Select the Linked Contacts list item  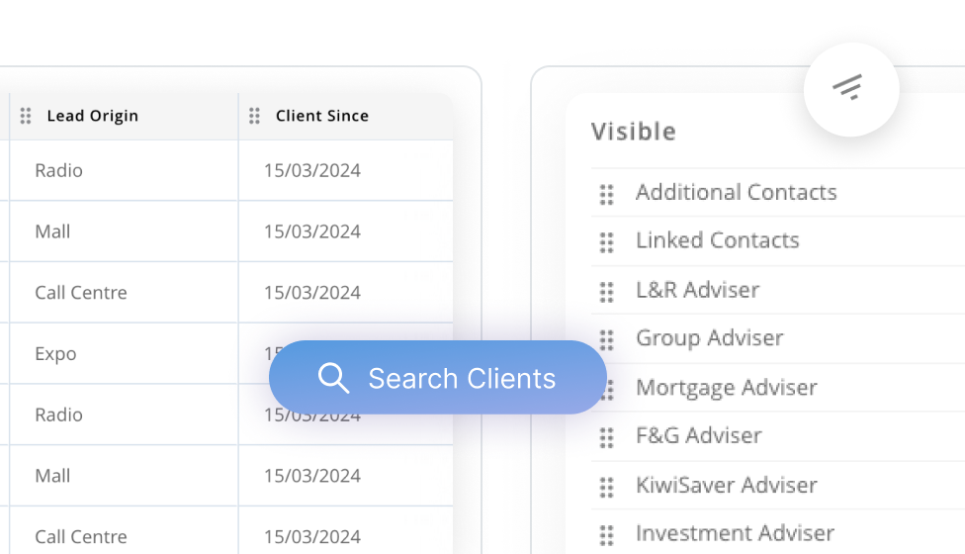click(778, 240)
